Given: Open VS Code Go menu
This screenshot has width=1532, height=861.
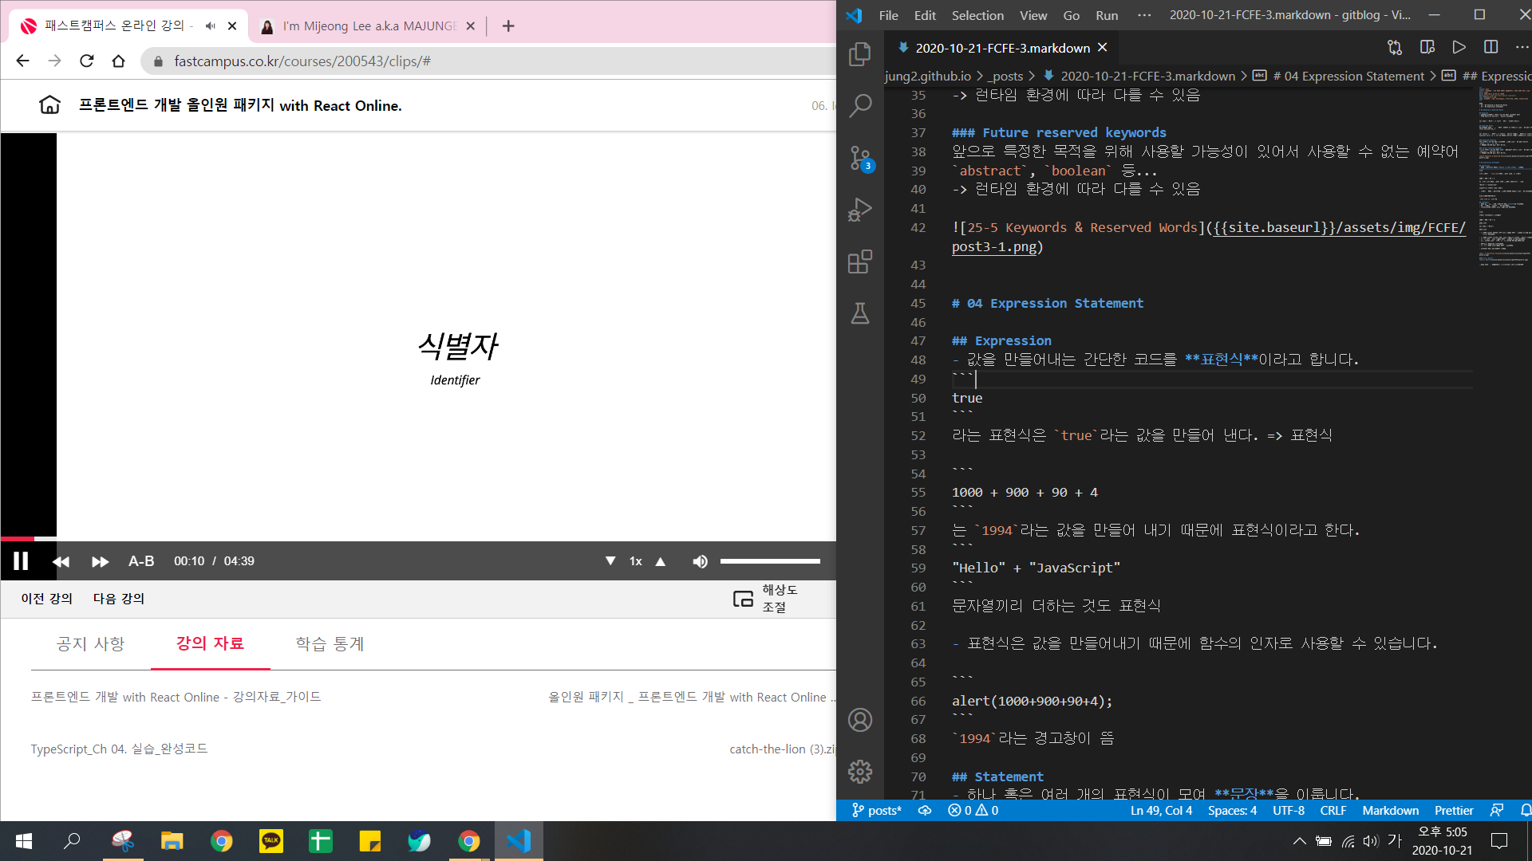Looking at the screenshot, I should click(1071, 15).
